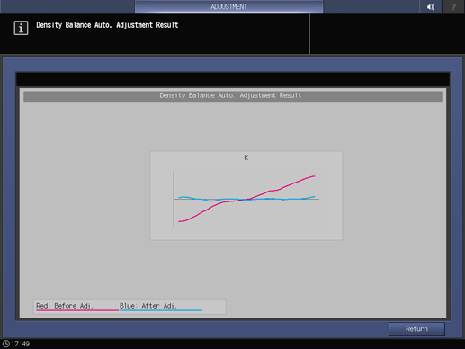Open help via question mark icon
The width and height of the screenshot is (465, 349).
(453, 6)
